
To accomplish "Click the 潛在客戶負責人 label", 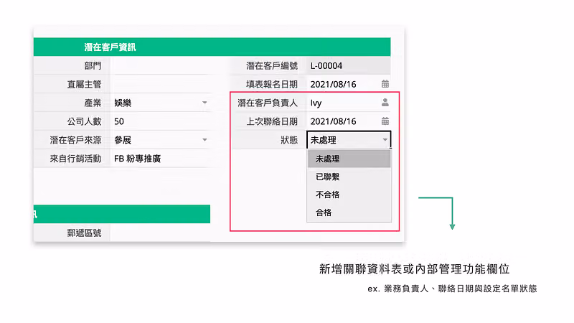I will pyautogui.click(x=268, y=103).
